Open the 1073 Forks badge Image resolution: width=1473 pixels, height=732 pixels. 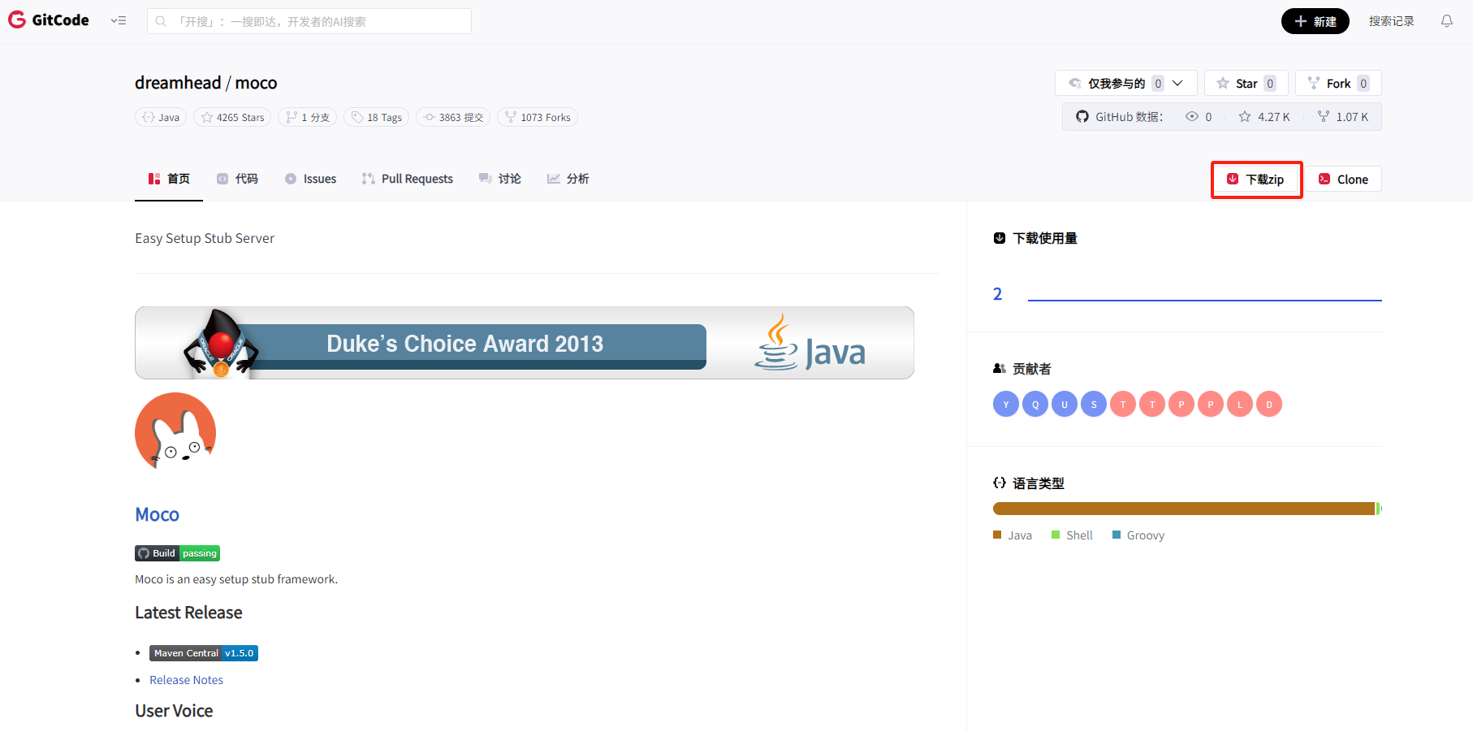click(538, 117)
